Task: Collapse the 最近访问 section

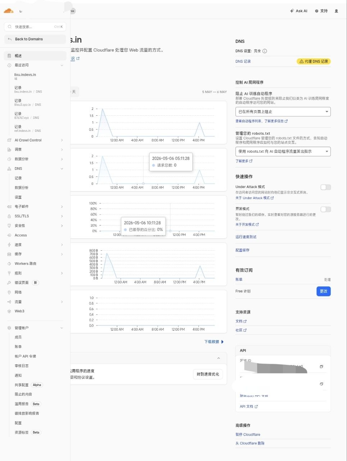Action: 62,65
